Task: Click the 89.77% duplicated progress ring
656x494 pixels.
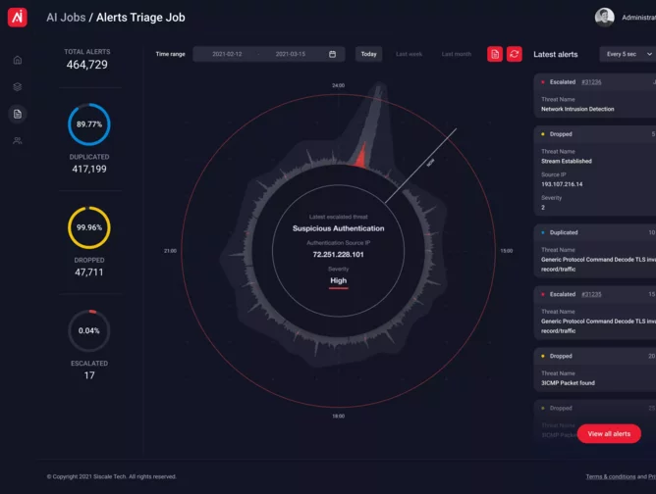Action: [x=89, y=124]
